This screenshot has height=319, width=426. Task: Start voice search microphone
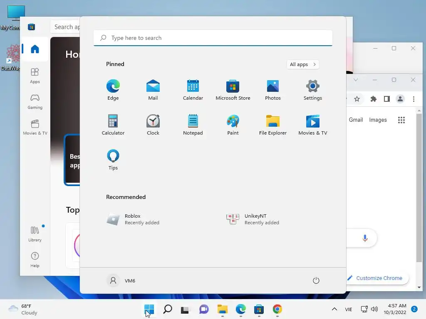[x=365, y=238]
